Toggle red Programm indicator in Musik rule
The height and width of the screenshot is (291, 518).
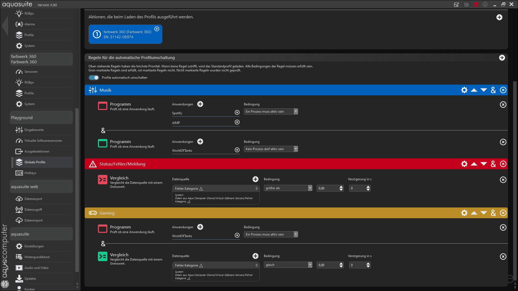pos(103,106)
